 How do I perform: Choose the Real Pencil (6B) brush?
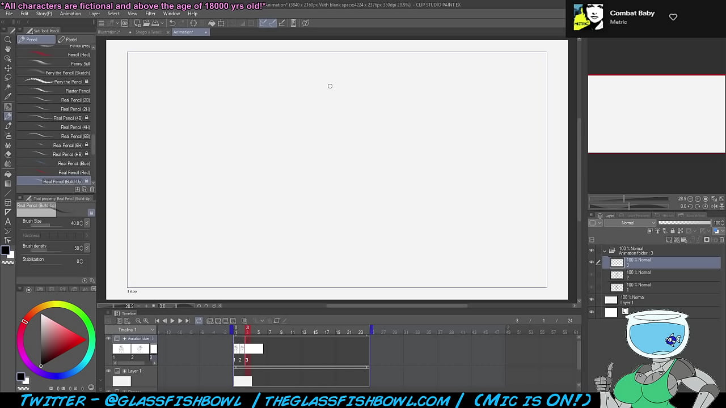click(75, 136)
